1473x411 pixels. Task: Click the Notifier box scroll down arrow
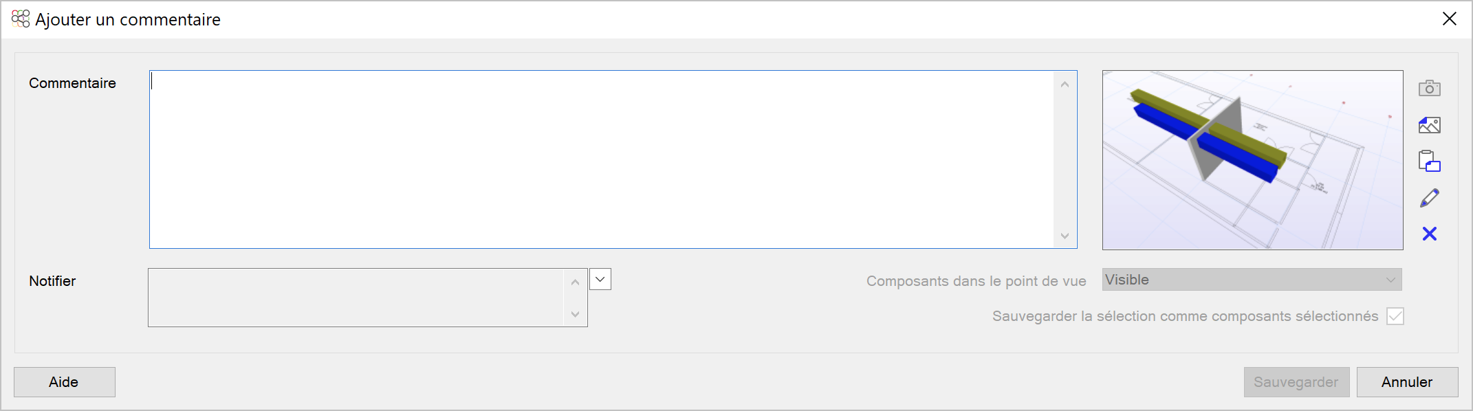575,314
